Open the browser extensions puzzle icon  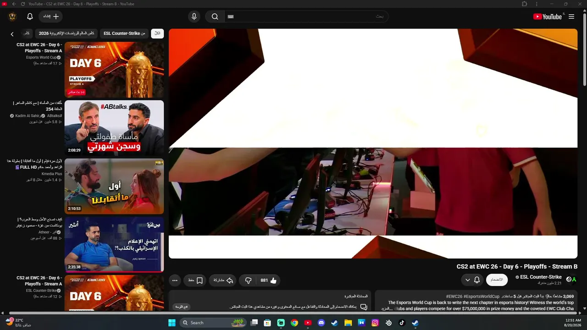click(525, 4)
